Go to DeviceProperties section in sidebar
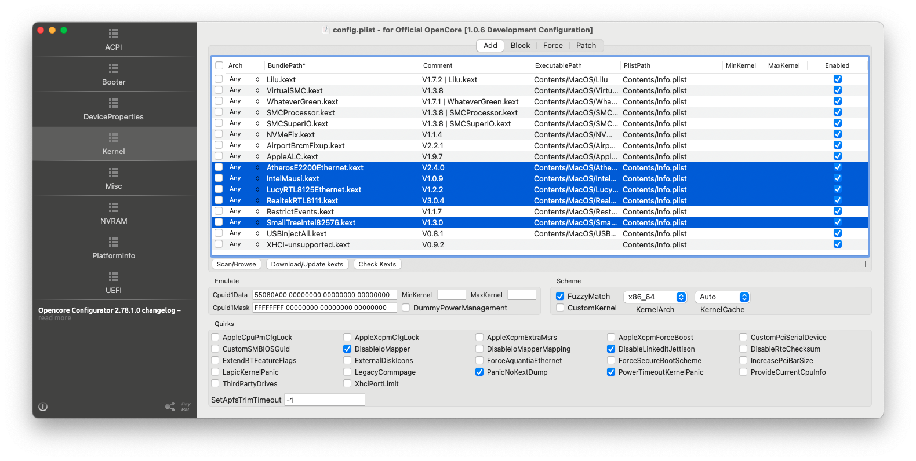The image size is (916, 461). (114, 109)
